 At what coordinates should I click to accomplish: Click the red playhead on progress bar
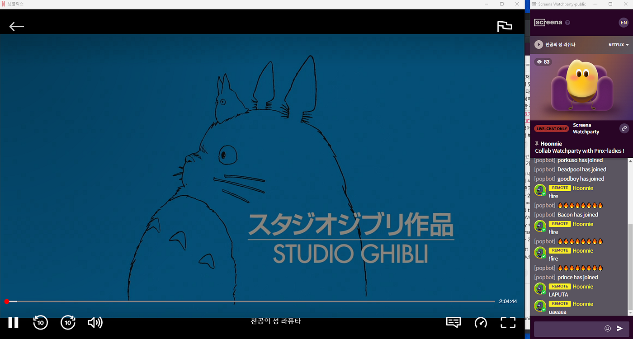(7, 301)
